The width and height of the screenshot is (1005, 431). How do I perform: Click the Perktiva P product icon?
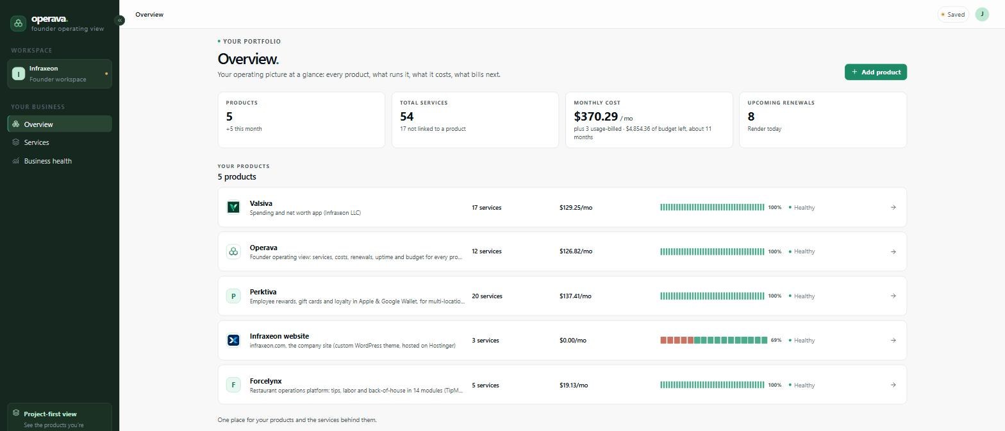click(x=233, y=296)
